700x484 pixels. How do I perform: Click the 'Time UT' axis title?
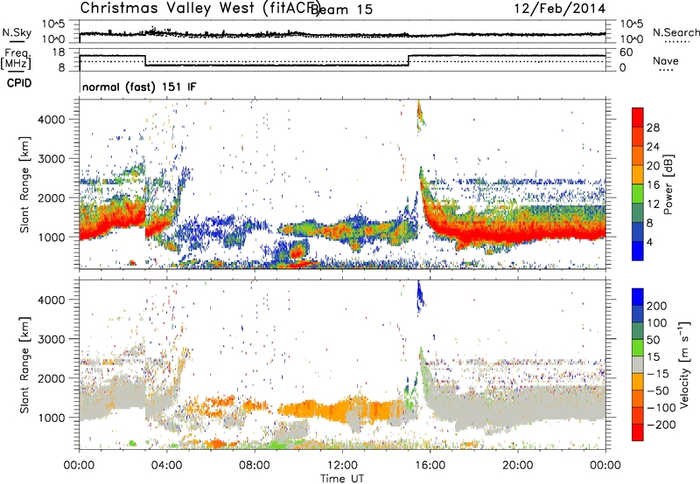(x=342, y=478)
